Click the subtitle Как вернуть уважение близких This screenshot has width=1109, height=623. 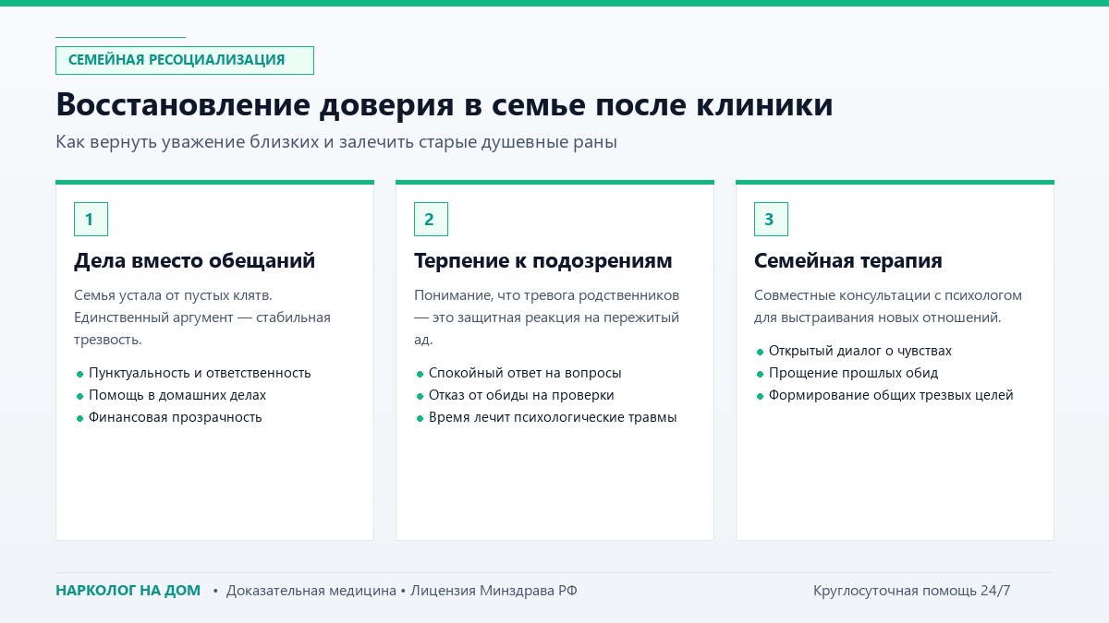(x=336, y=143)
